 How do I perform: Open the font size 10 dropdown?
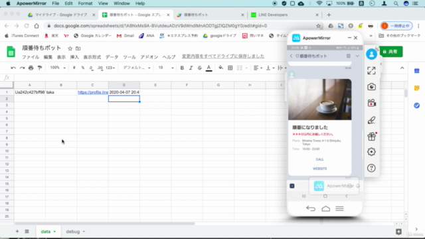tap(166, 68)
